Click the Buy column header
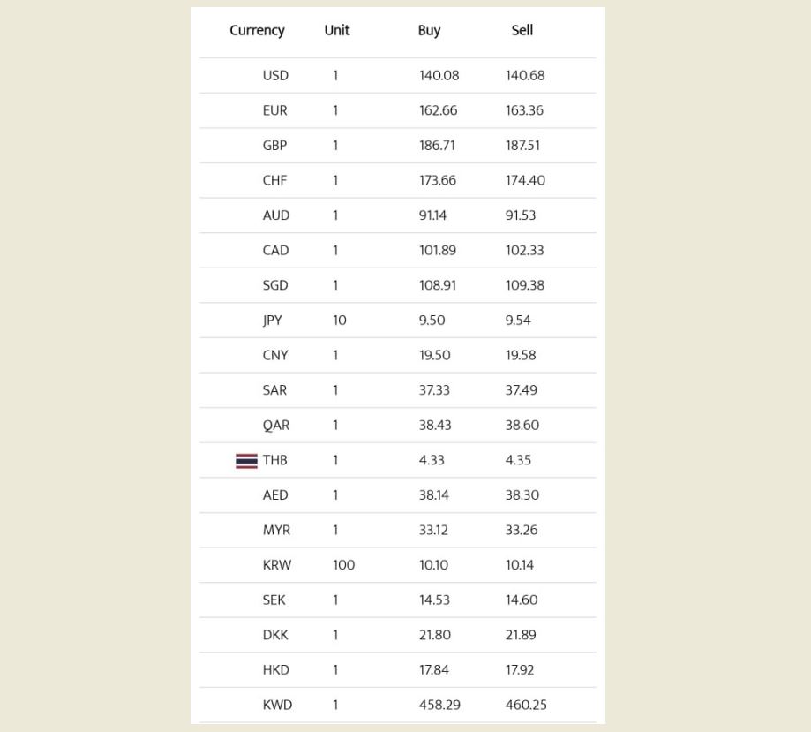Viewport: 811px width, 732px height. coord(429,30)
